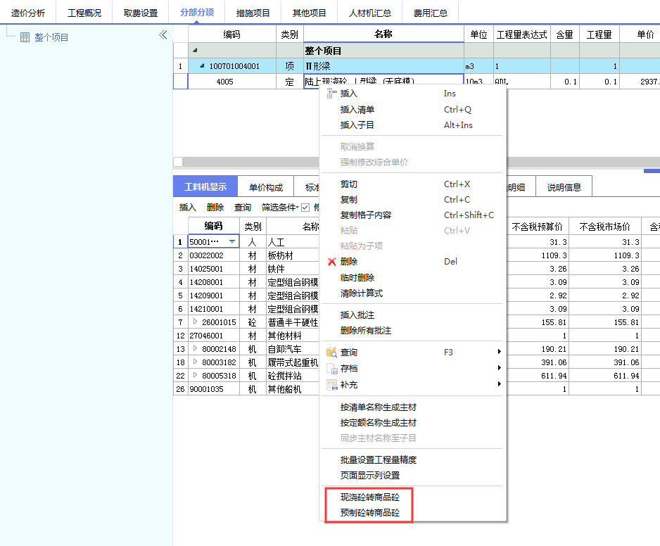Click the 存档 icon in the context menu

[330, 367]
